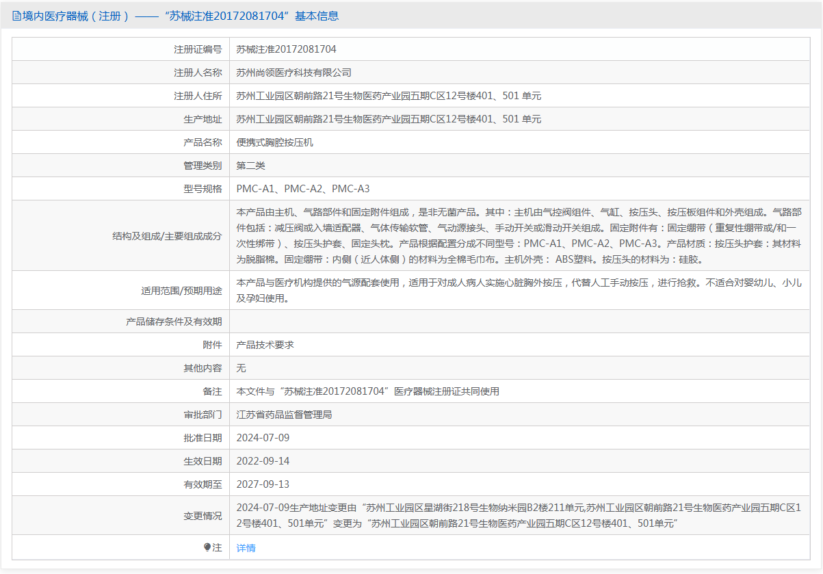Select expiry date 2027-09-13

click(263, 484)
